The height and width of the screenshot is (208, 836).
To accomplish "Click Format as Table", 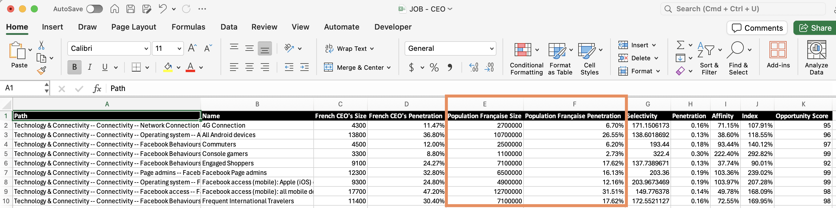I will 560,58.
